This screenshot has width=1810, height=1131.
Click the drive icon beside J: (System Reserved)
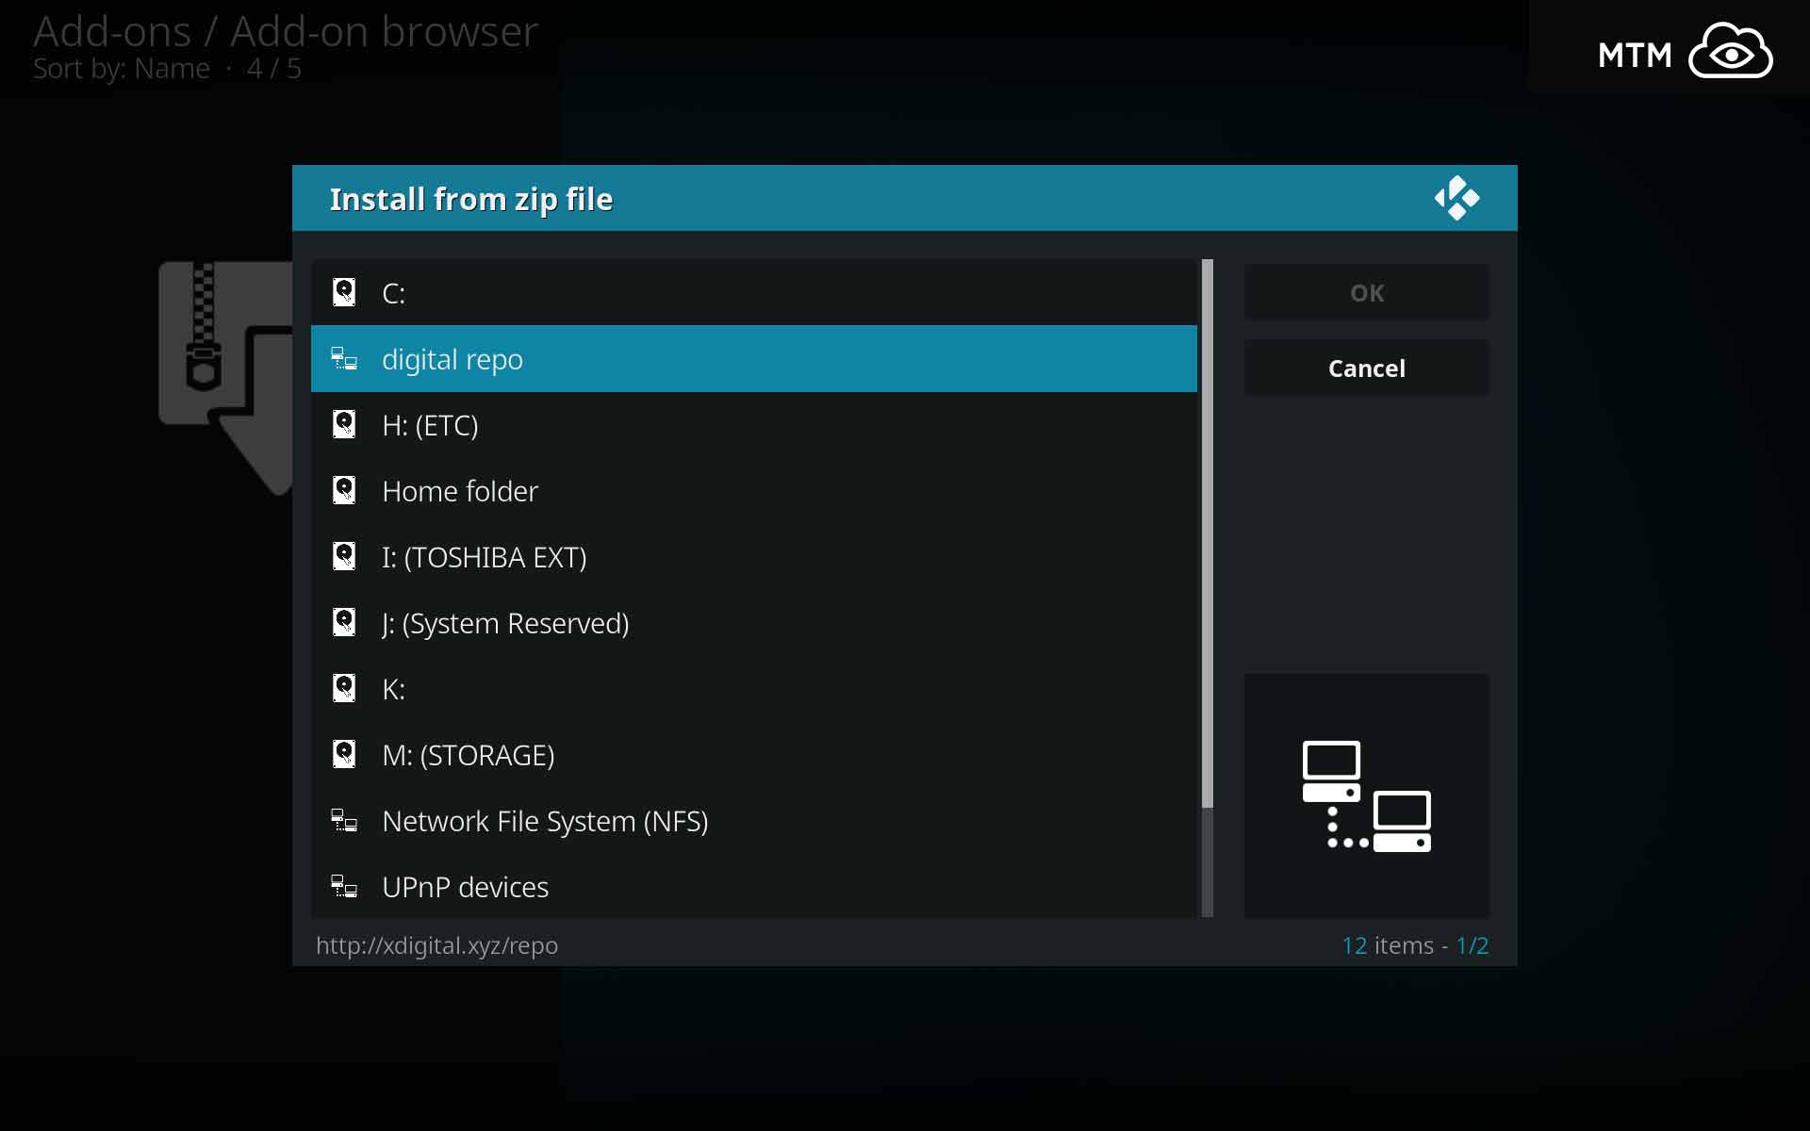pos(344,622)
